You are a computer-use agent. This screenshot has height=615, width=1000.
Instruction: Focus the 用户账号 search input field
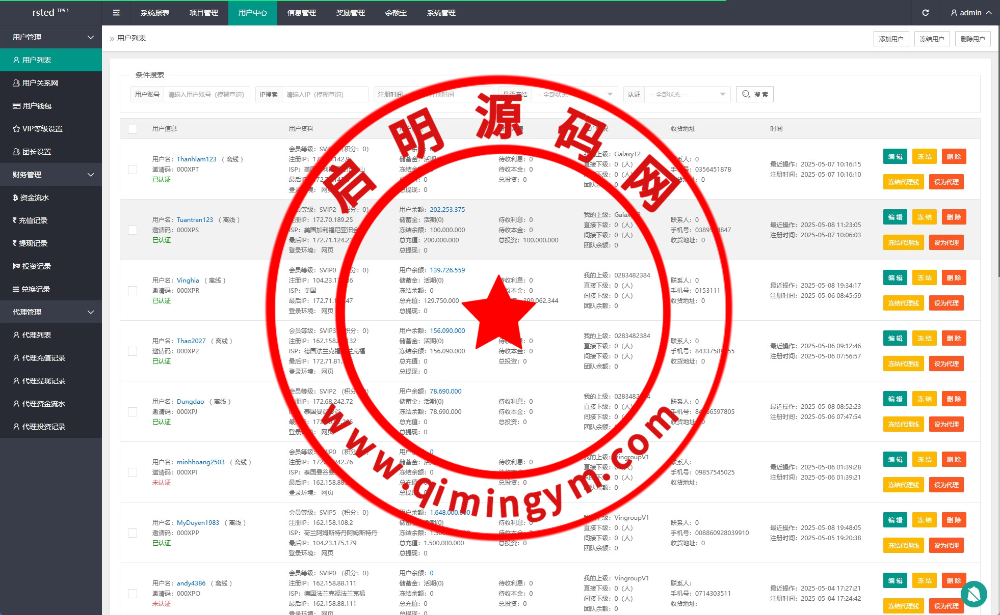pyautogui.click(x=206, y=94)
